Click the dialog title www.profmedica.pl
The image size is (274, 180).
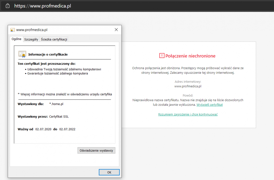pos(32,30)
